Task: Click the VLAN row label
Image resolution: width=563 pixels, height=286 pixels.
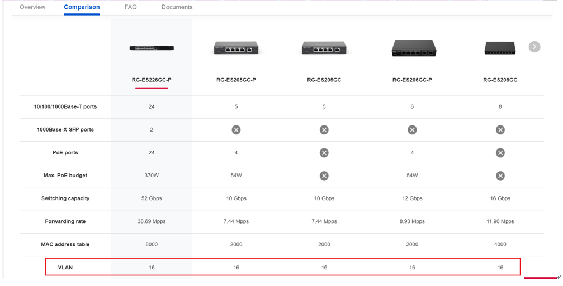Action: (65, 267)
